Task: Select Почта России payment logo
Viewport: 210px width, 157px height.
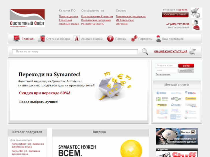Action: (x=176, y=117)
